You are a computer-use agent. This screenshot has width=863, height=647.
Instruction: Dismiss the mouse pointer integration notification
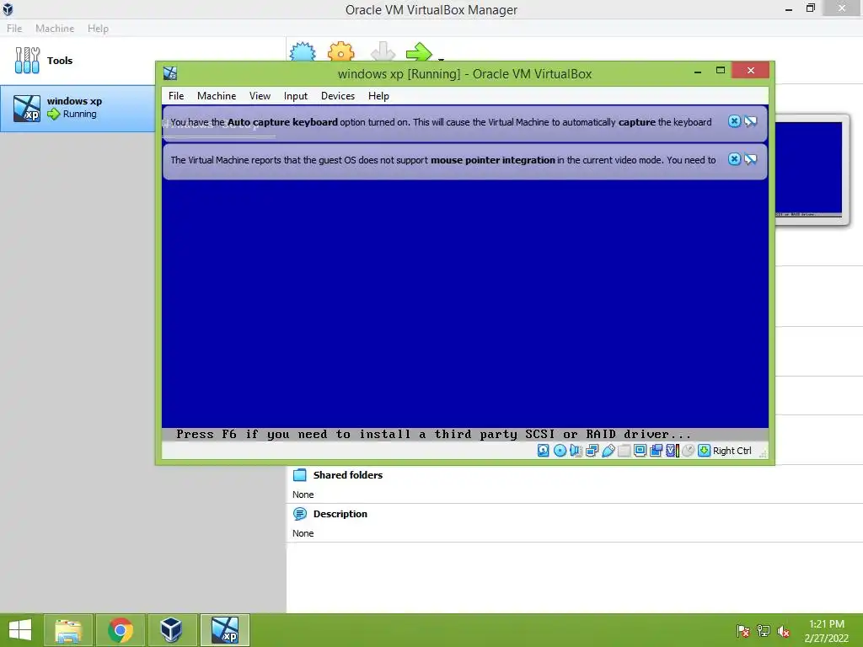click(x=734, y=159)
